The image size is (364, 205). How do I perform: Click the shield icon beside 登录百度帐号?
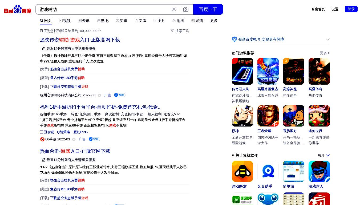pos(234,39)
